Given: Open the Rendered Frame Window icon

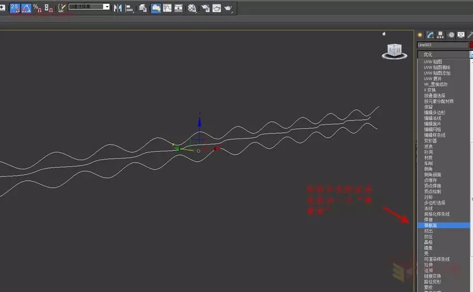Looking at the screenshot, I should [216, 8].
